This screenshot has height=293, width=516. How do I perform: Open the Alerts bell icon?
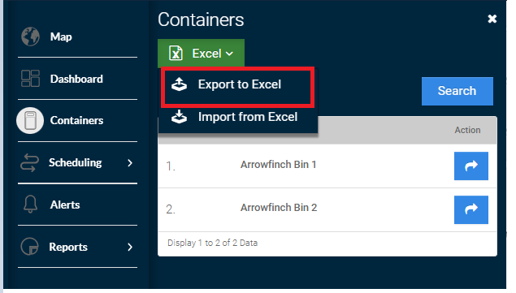point(30,205)
